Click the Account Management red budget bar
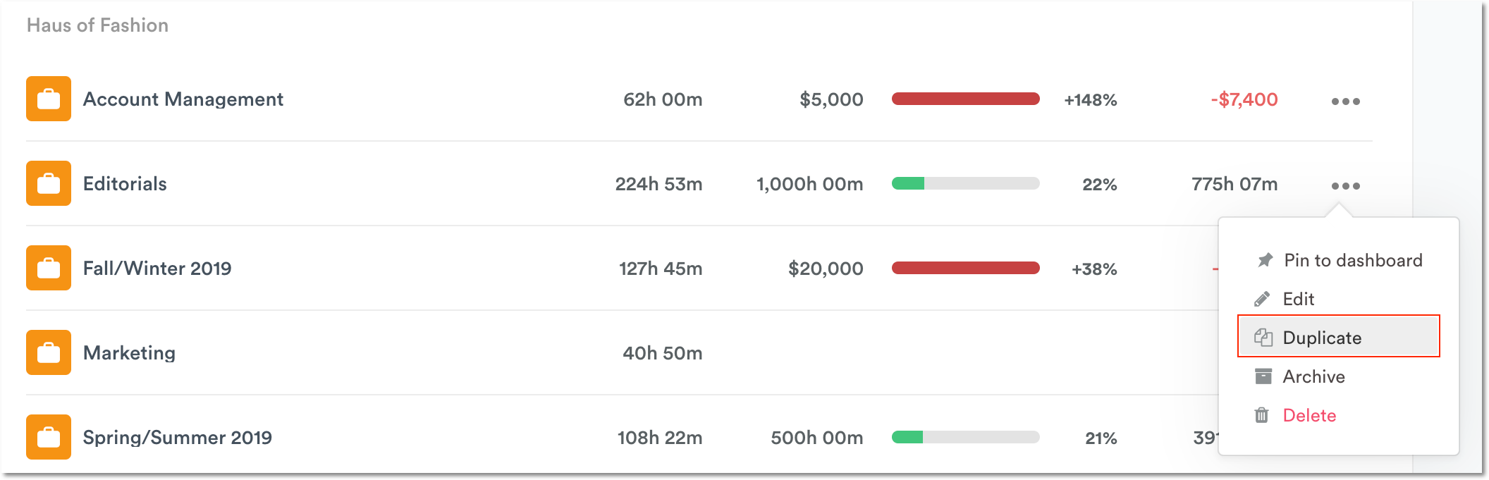 pos(965,99)
